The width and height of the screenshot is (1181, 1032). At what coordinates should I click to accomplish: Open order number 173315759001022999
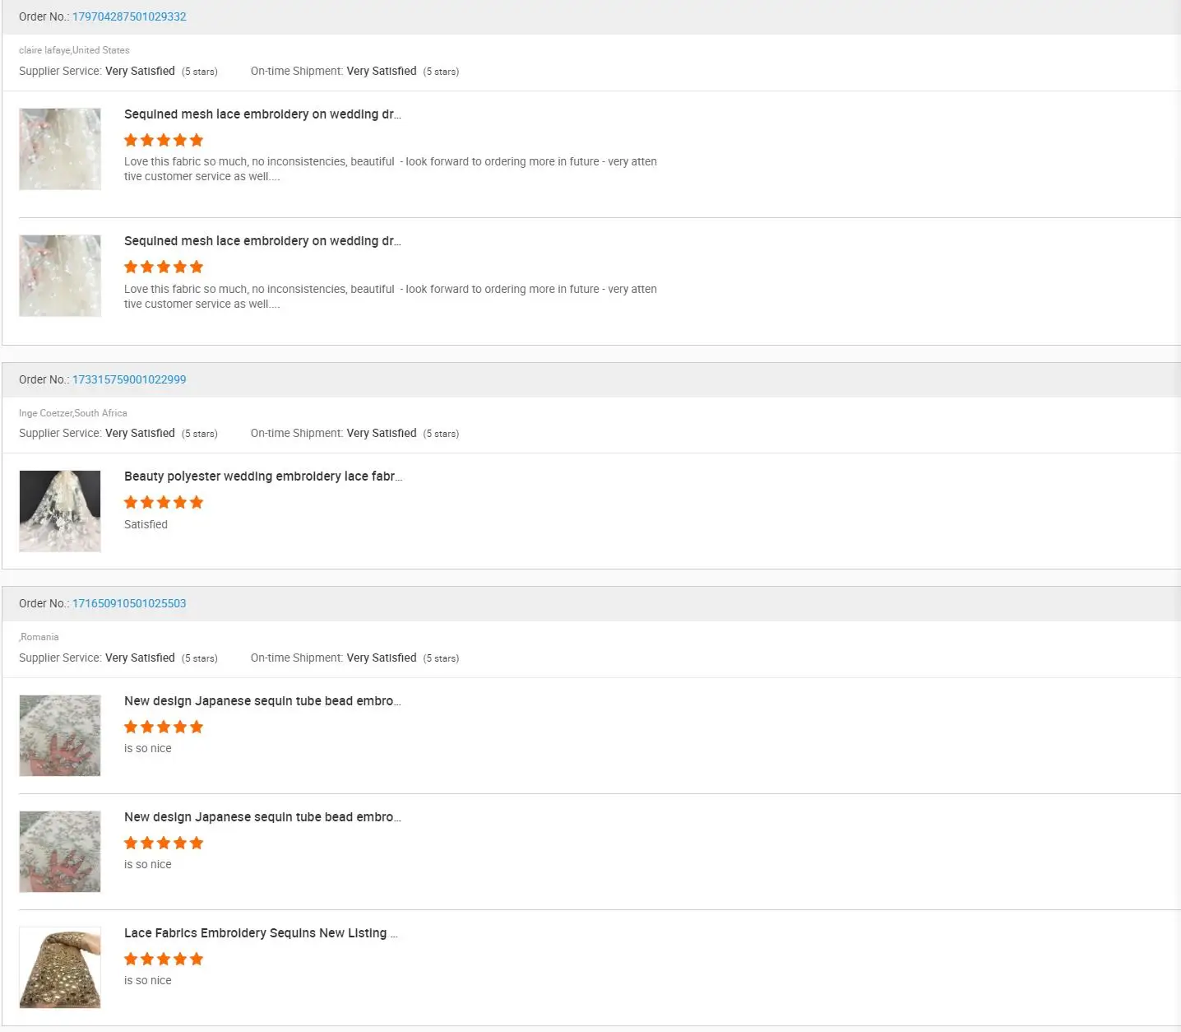tap(129, 379)
